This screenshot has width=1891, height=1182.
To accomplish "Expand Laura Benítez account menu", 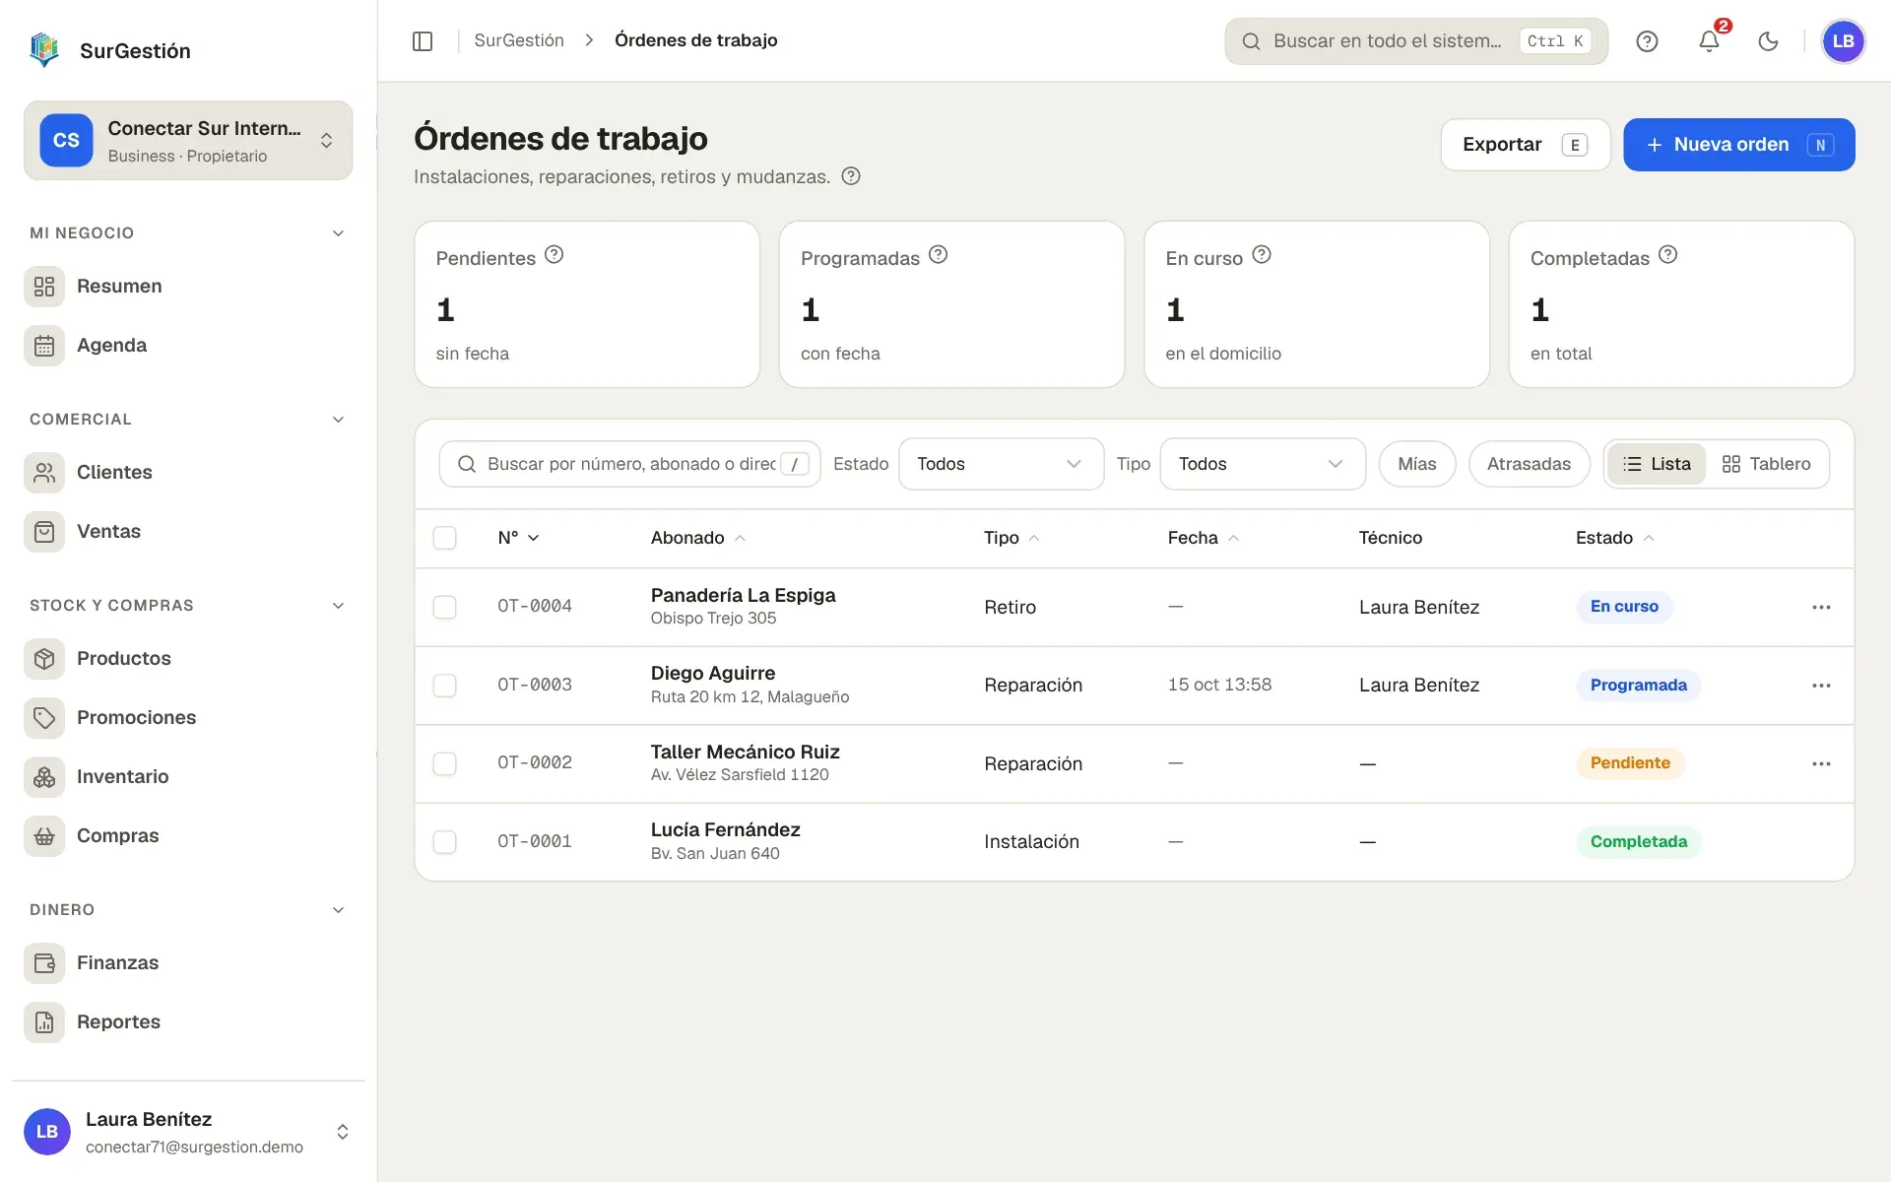I will tap(188, 1132).
